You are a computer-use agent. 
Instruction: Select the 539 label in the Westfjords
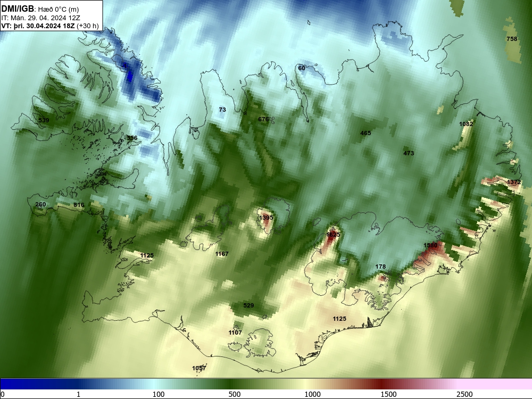click(44, 120)
